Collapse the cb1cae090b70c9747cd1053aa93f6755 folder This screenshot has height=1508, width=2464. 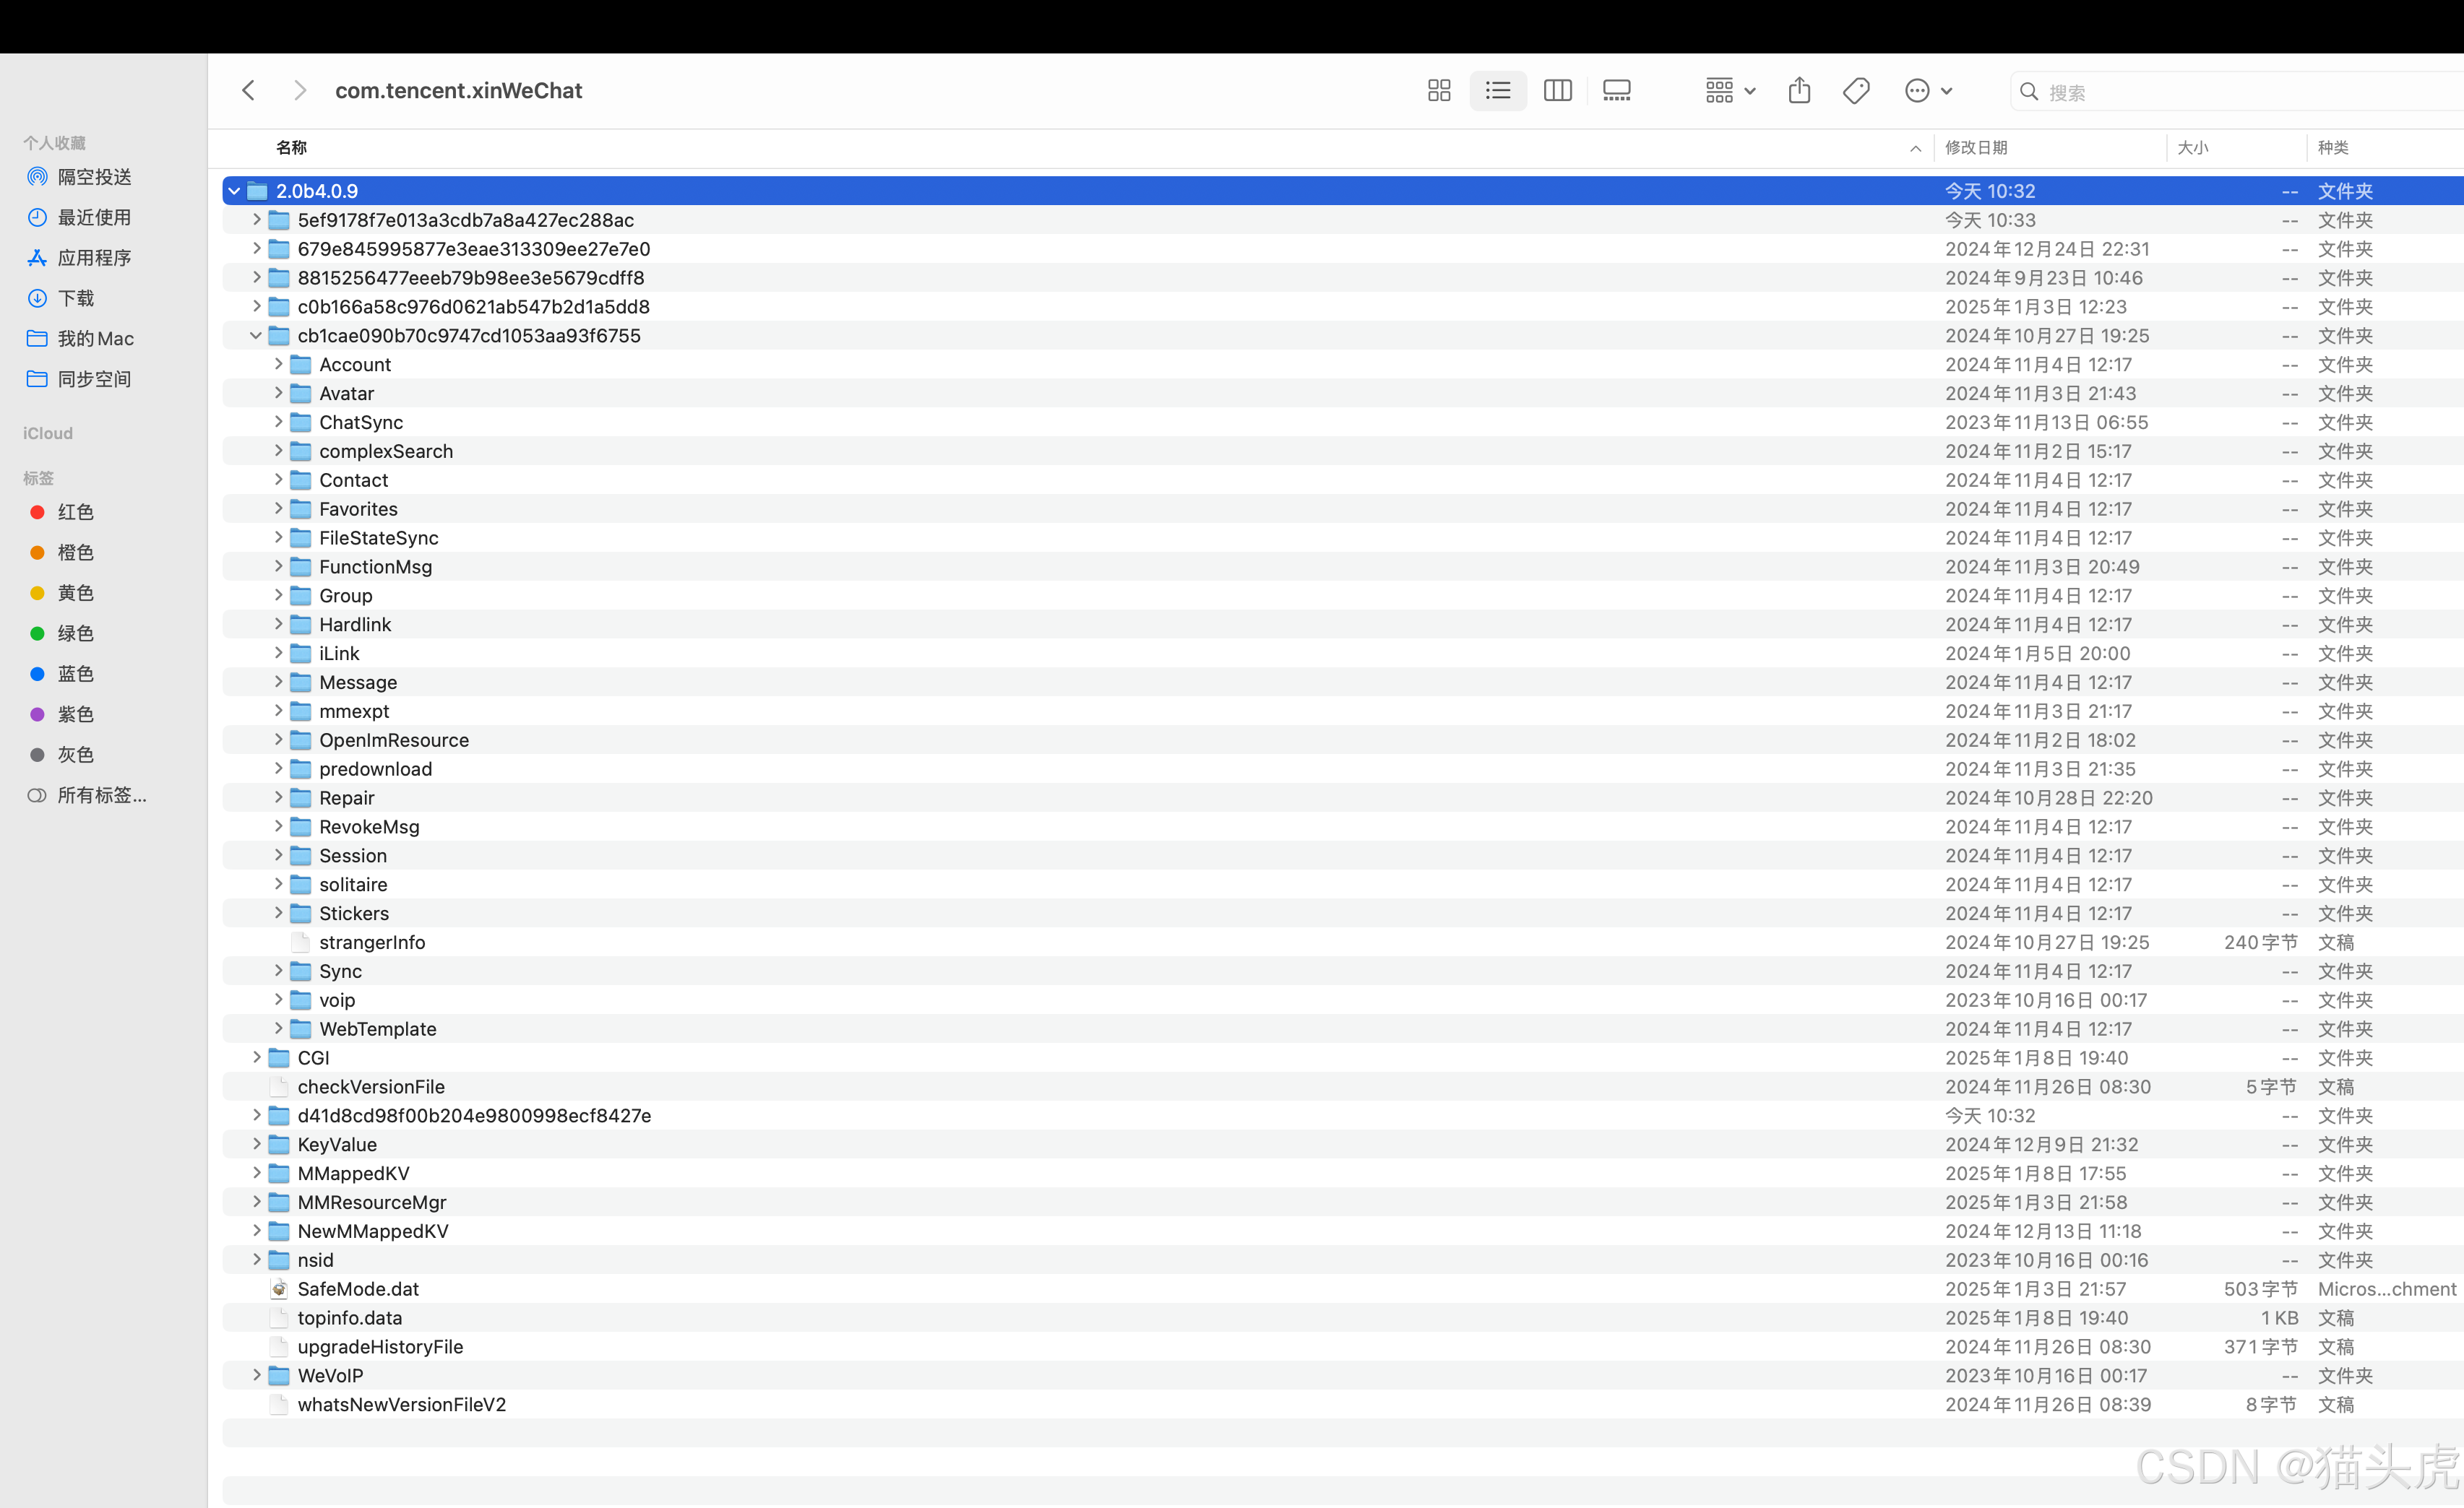(x=256, y=336)
